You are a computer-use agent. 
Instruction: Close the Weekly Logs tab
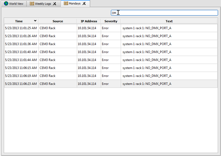tap(55, 4)
